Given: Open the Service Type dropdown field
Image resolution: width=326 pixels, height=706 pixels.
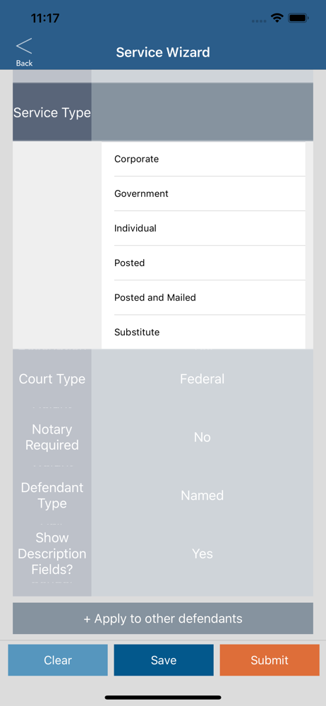Looking at the screenshot, I should [203, 112].
